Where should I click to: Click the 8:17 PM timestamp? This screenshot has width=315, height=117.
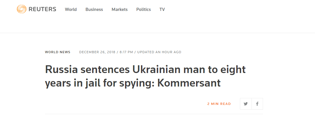pos(127,52)
